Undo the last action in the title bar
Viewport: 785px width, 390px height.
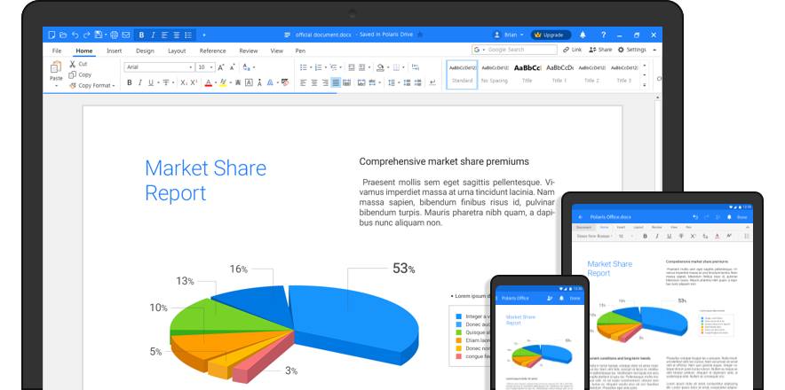click(75, 35)
